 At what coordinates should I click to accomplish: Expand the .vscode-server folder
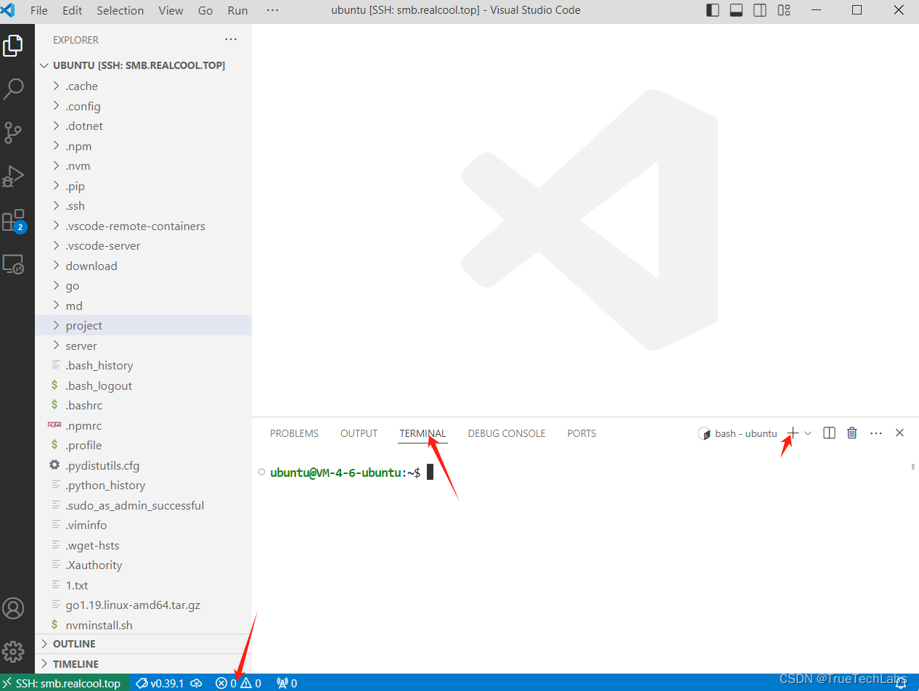(x=144, y=245)
